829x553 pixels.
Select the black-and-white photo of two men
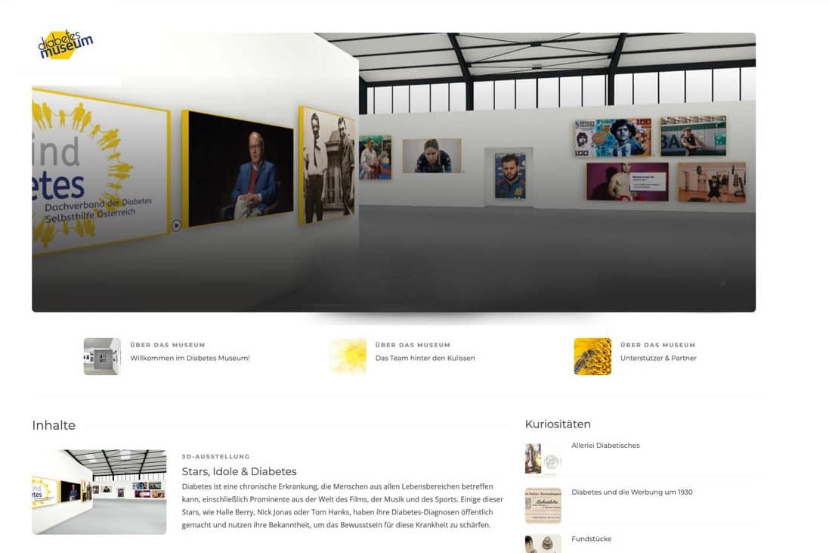click(327, 165)
